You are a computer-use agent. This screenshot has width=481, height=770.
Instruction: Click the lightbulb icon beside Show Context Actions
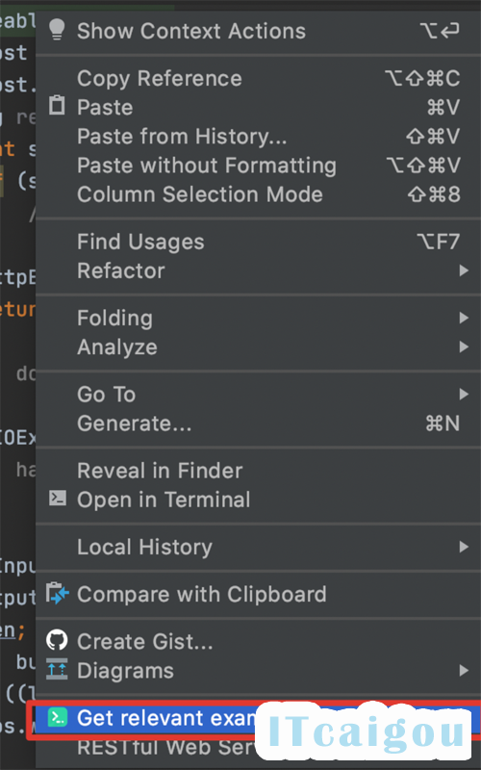click(x=58, y=30)
